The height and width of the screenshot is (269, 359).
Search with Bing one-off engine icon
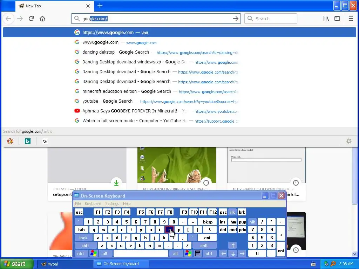click(x=27, y=141)
